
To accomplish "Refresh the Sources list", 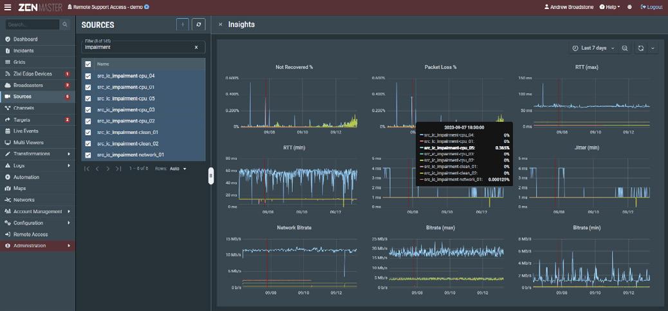I will pos(198,24).
